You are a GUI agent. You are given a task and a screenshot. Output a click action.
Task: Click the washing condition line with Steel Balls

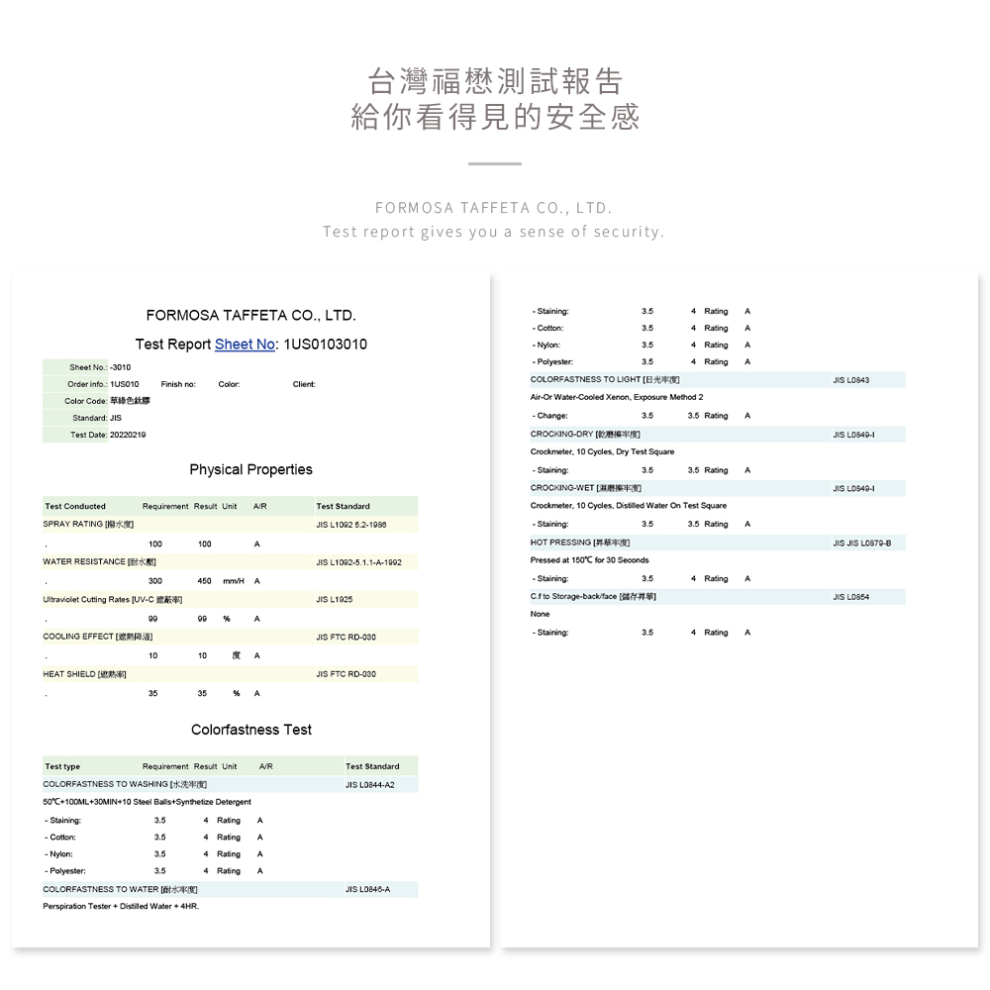(147, 802)
